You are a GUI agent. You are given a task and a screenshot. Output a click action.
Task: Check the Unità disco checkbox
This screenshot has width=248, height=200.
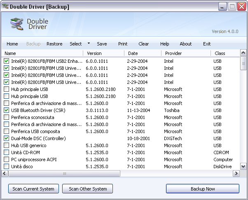pos(6,167)
